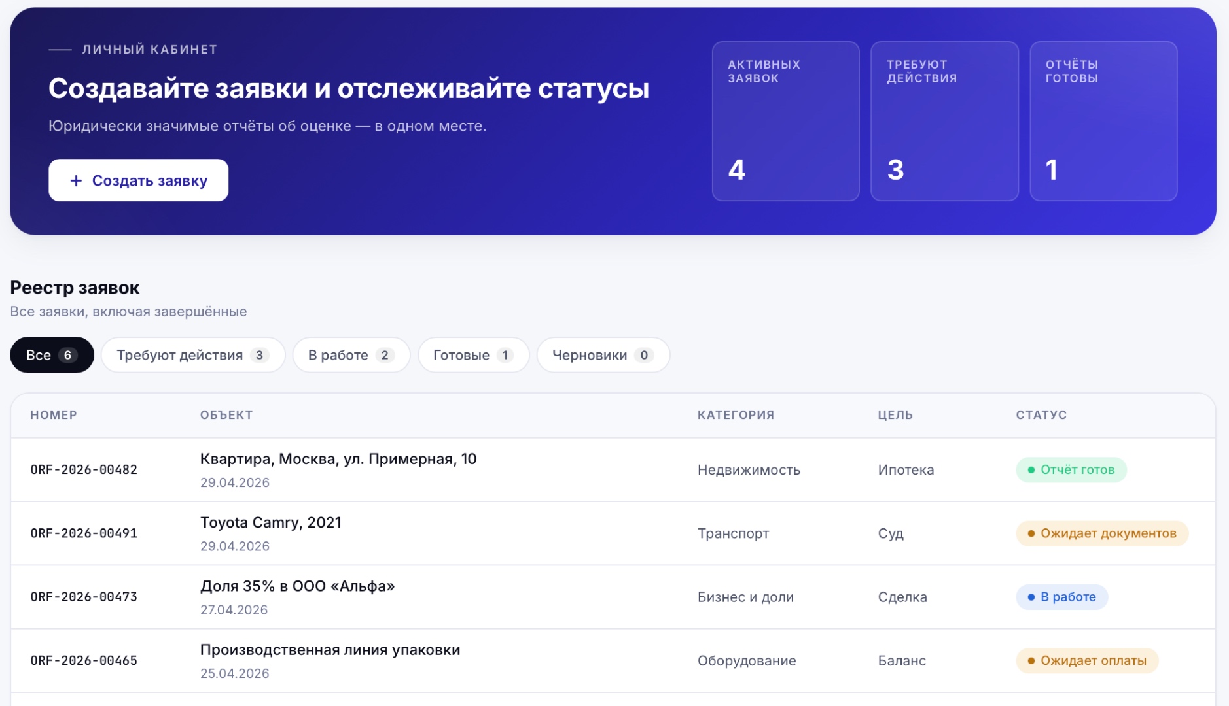Select the Все filter tab
Viewport: 1229px width, 706px height.
point(52,355)
